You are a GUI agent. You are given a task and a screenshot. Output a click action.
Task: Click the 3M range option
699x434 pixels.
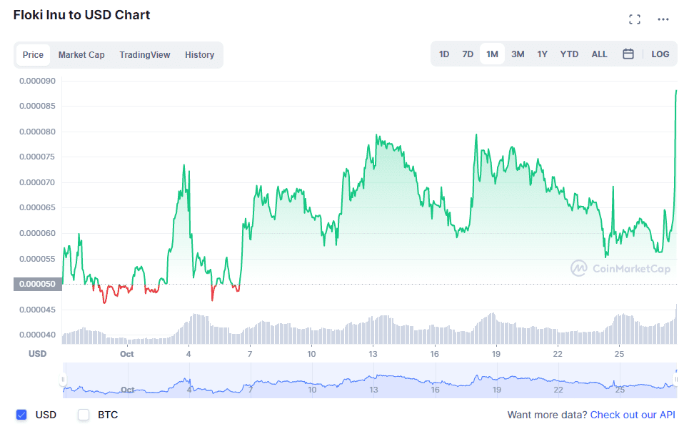point(518,54)
